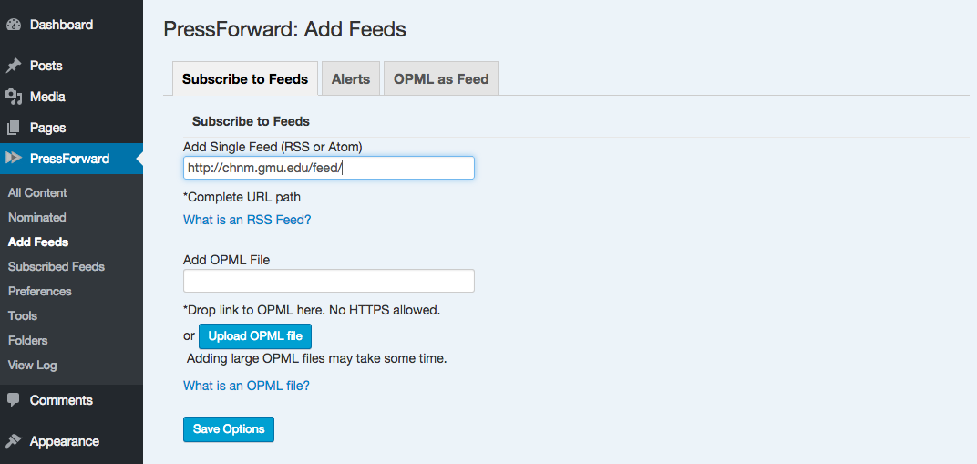This screenshot has height=464, width=977.
Task: Click the Dashboard gauge icon
Action: pos(14,26)
